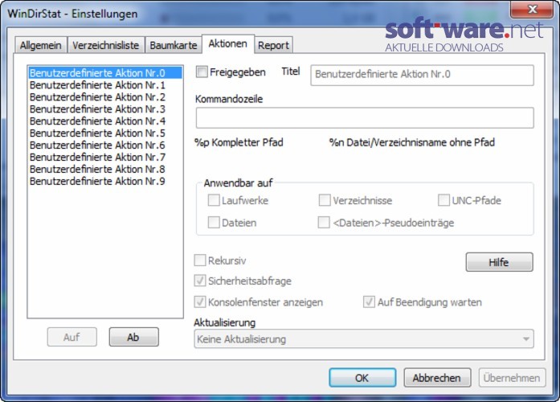Select Benutzerdefinierte Aktion Nr.7
Viewport: 560px width, 402px height.
(105, 158)
